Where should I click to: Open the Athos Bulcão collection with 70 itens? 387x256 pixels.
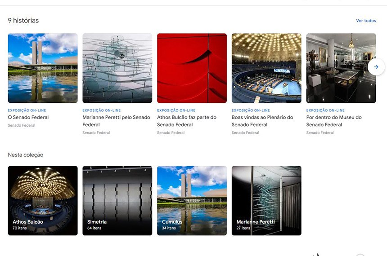(43, 200)
